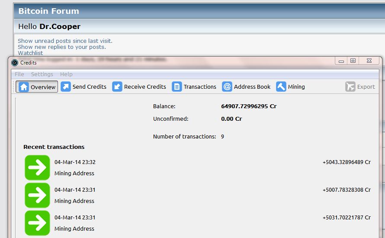Minimize the Credits window

click(x=341, y=61)
